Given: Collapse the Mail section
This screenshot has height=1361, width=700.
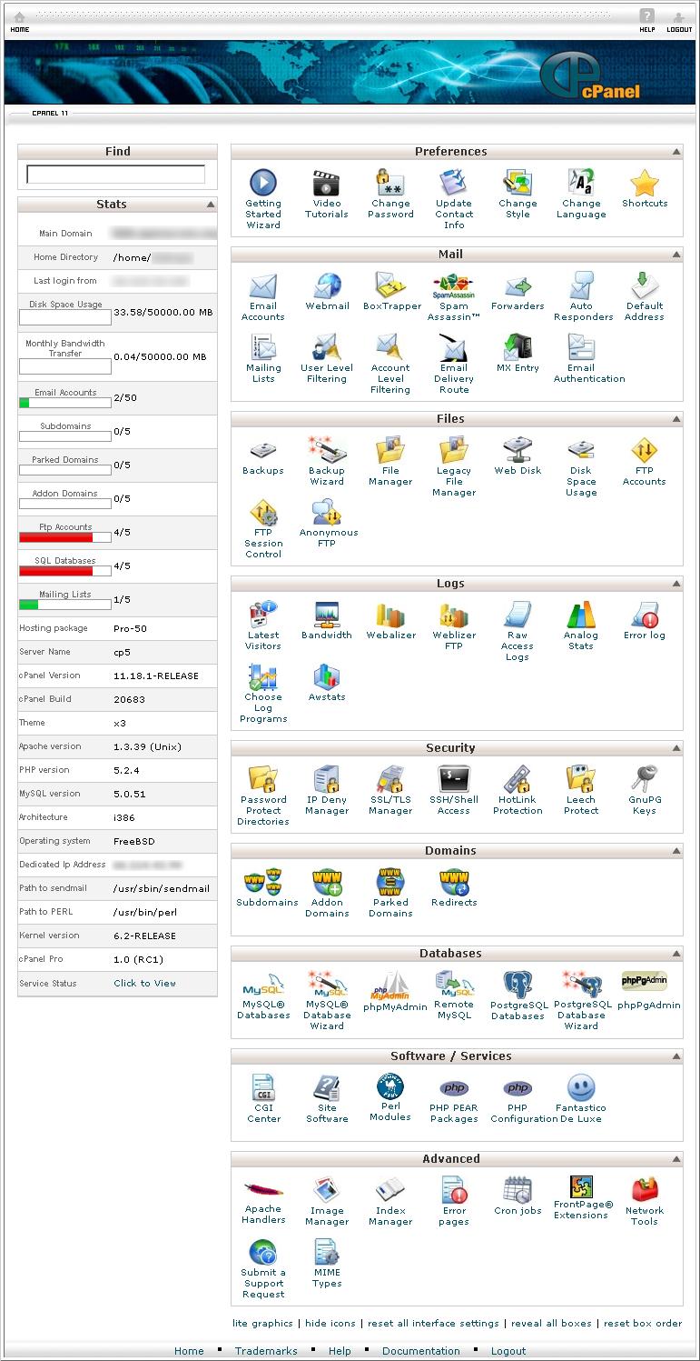Looking at the screenshot, I should [676, 255].
